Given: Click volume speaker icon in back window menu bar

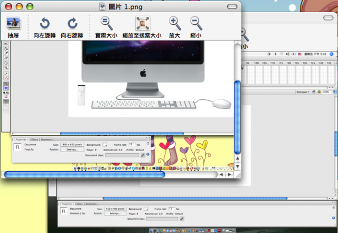Looking at the screenshot, I should [287, 54].
